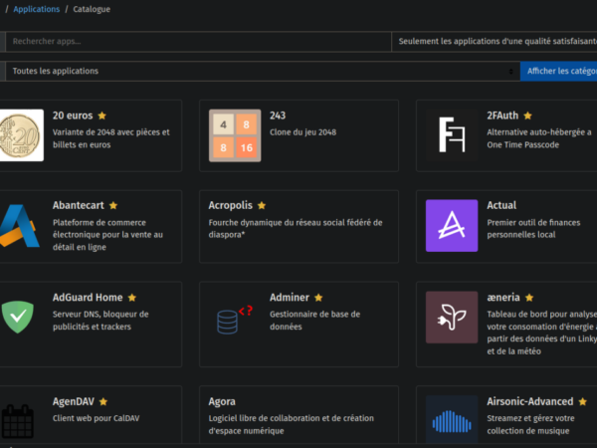Select the æneria plant plug icon
The width and height of the screenshot is (597, 448).
pyautogui.click(x=451, y=317)
